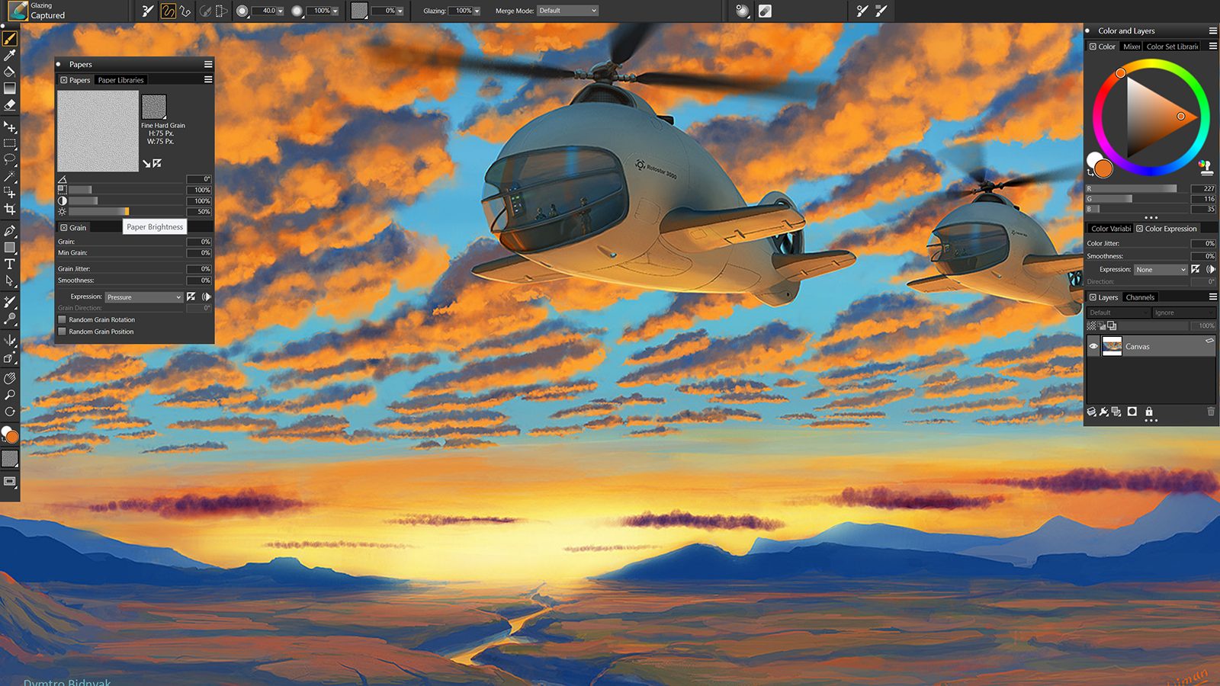Open the Color and Layers panel options menu
1220x686 pixels.
pos(1212,31)
